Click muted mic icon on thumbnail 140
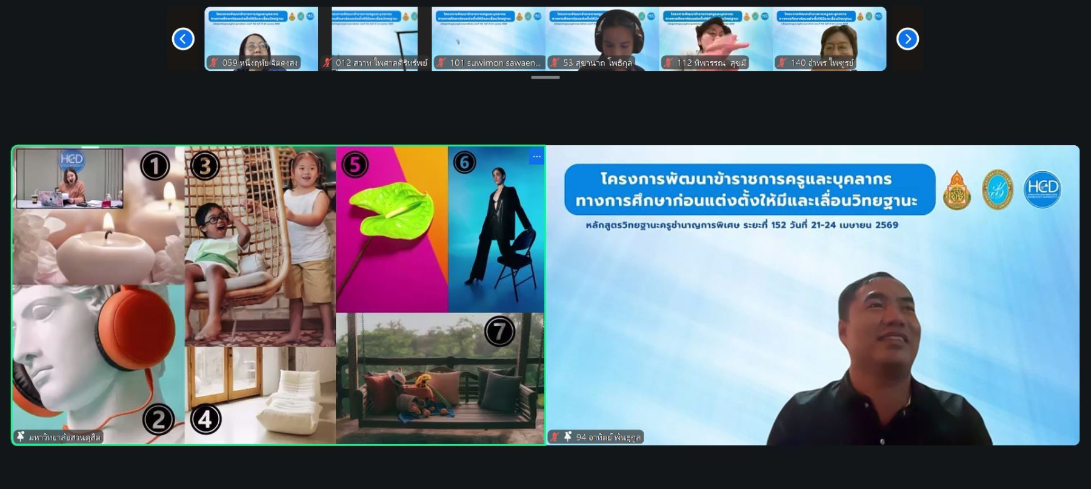 (x=782, y=62)
